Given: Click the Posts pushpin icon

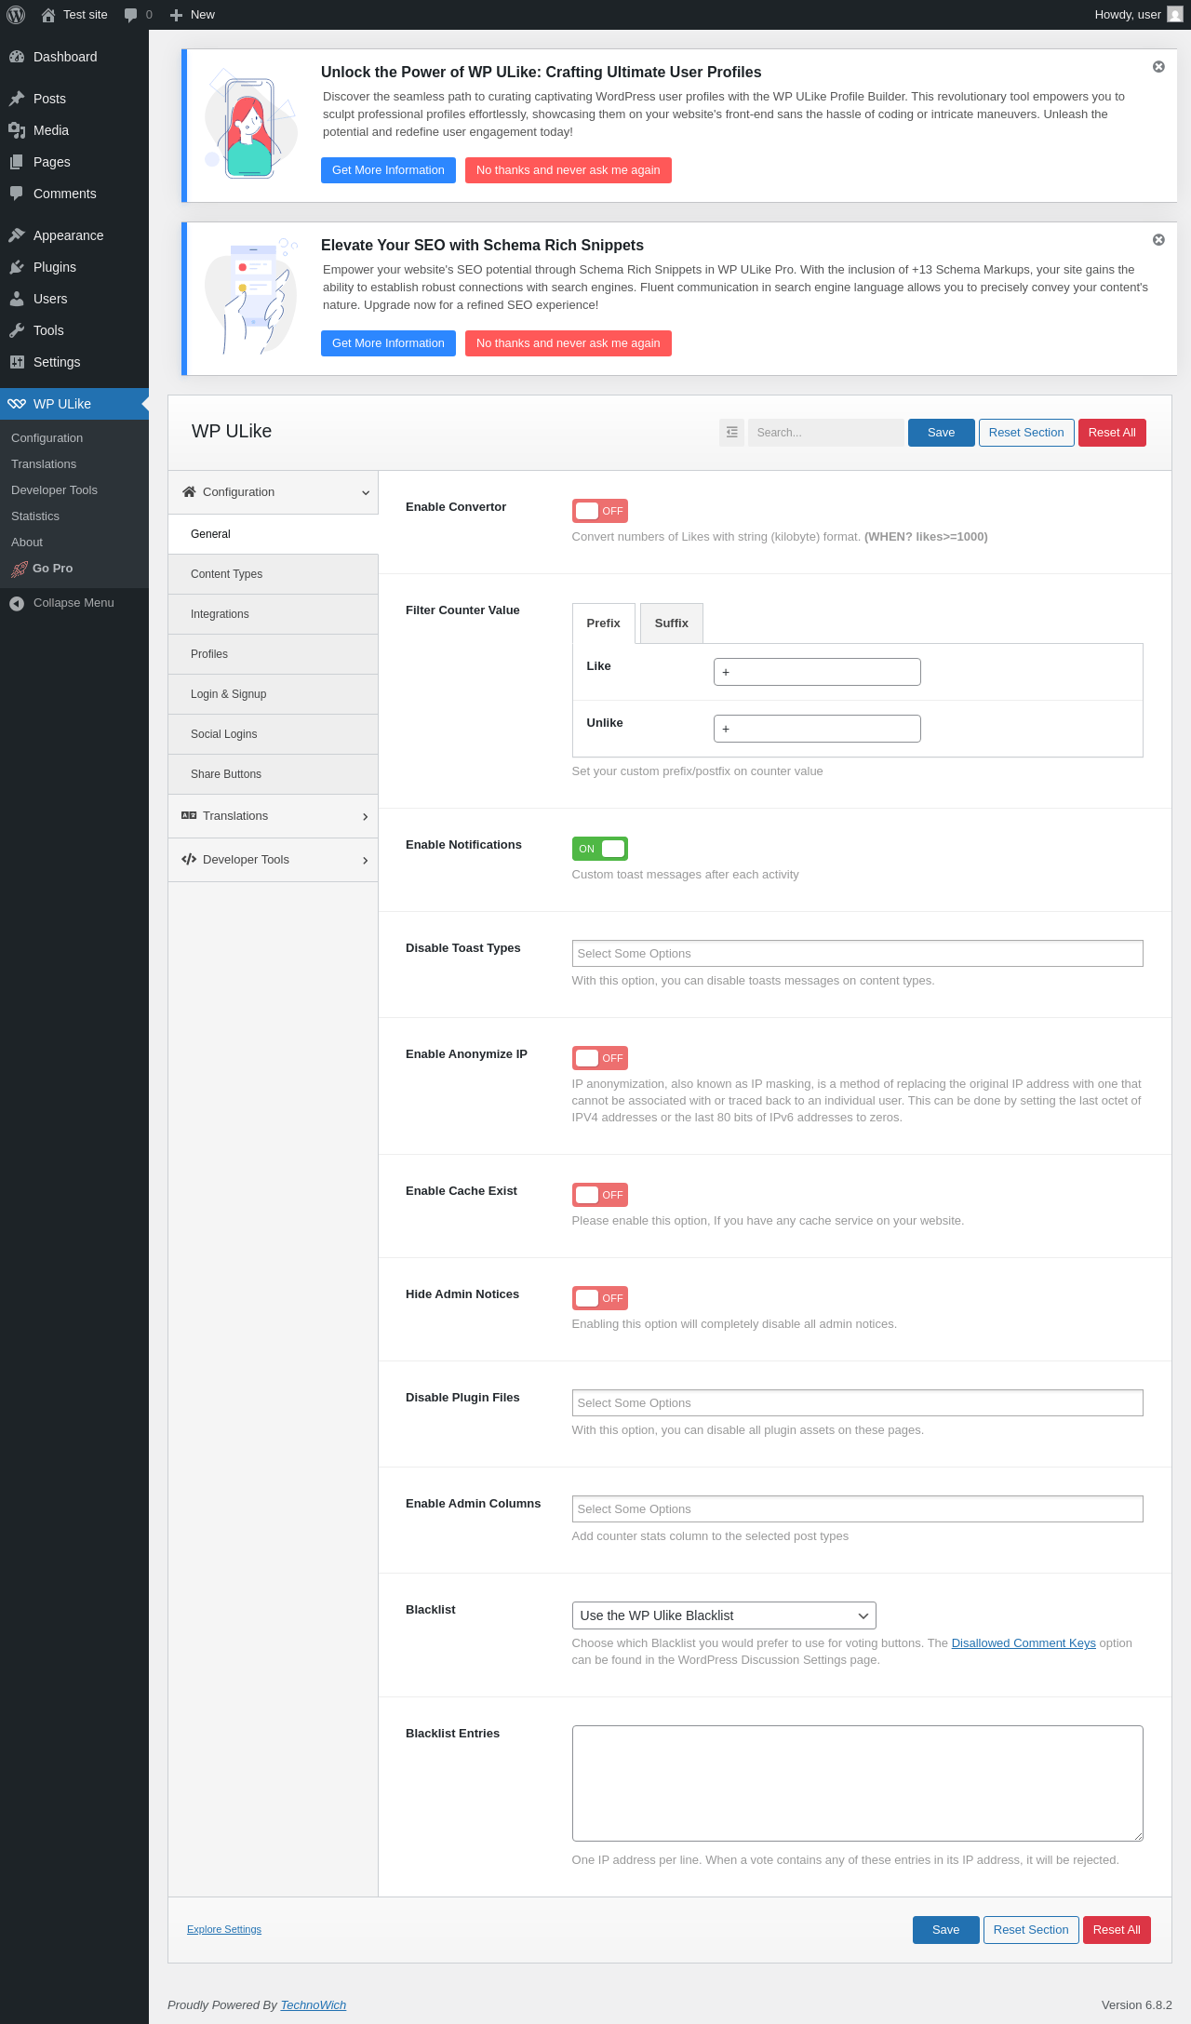Looking at the screenshot, I should point(17,99).
